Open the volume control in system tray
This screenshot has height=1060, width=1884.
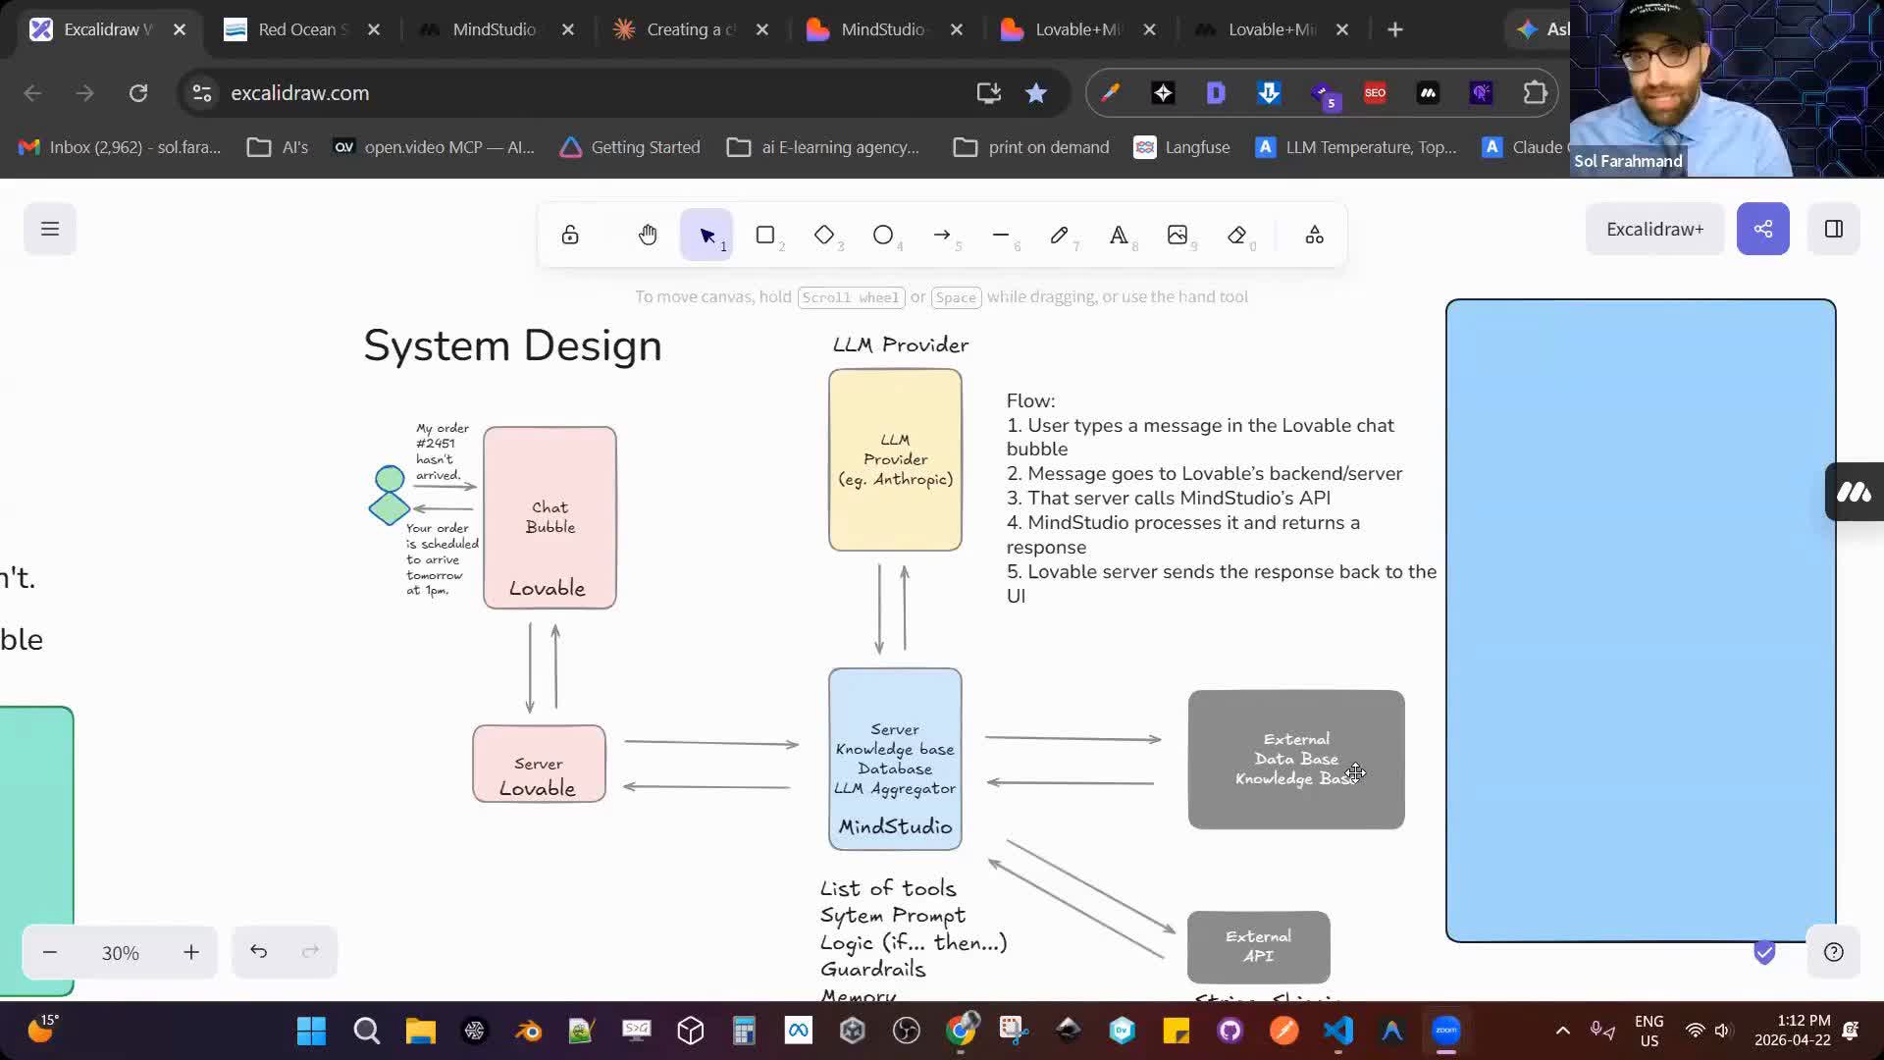tap(1721, 1031)
